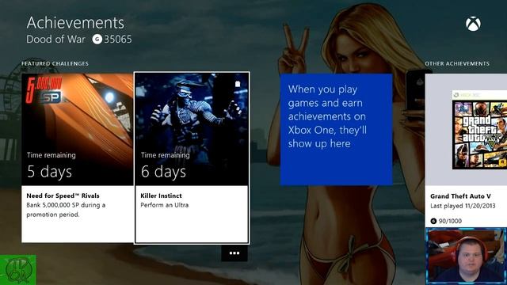This screenshot has width=507, height=285.
Task: Click the small badge icon on Killer Instinct tile
Action: [238, 84]
